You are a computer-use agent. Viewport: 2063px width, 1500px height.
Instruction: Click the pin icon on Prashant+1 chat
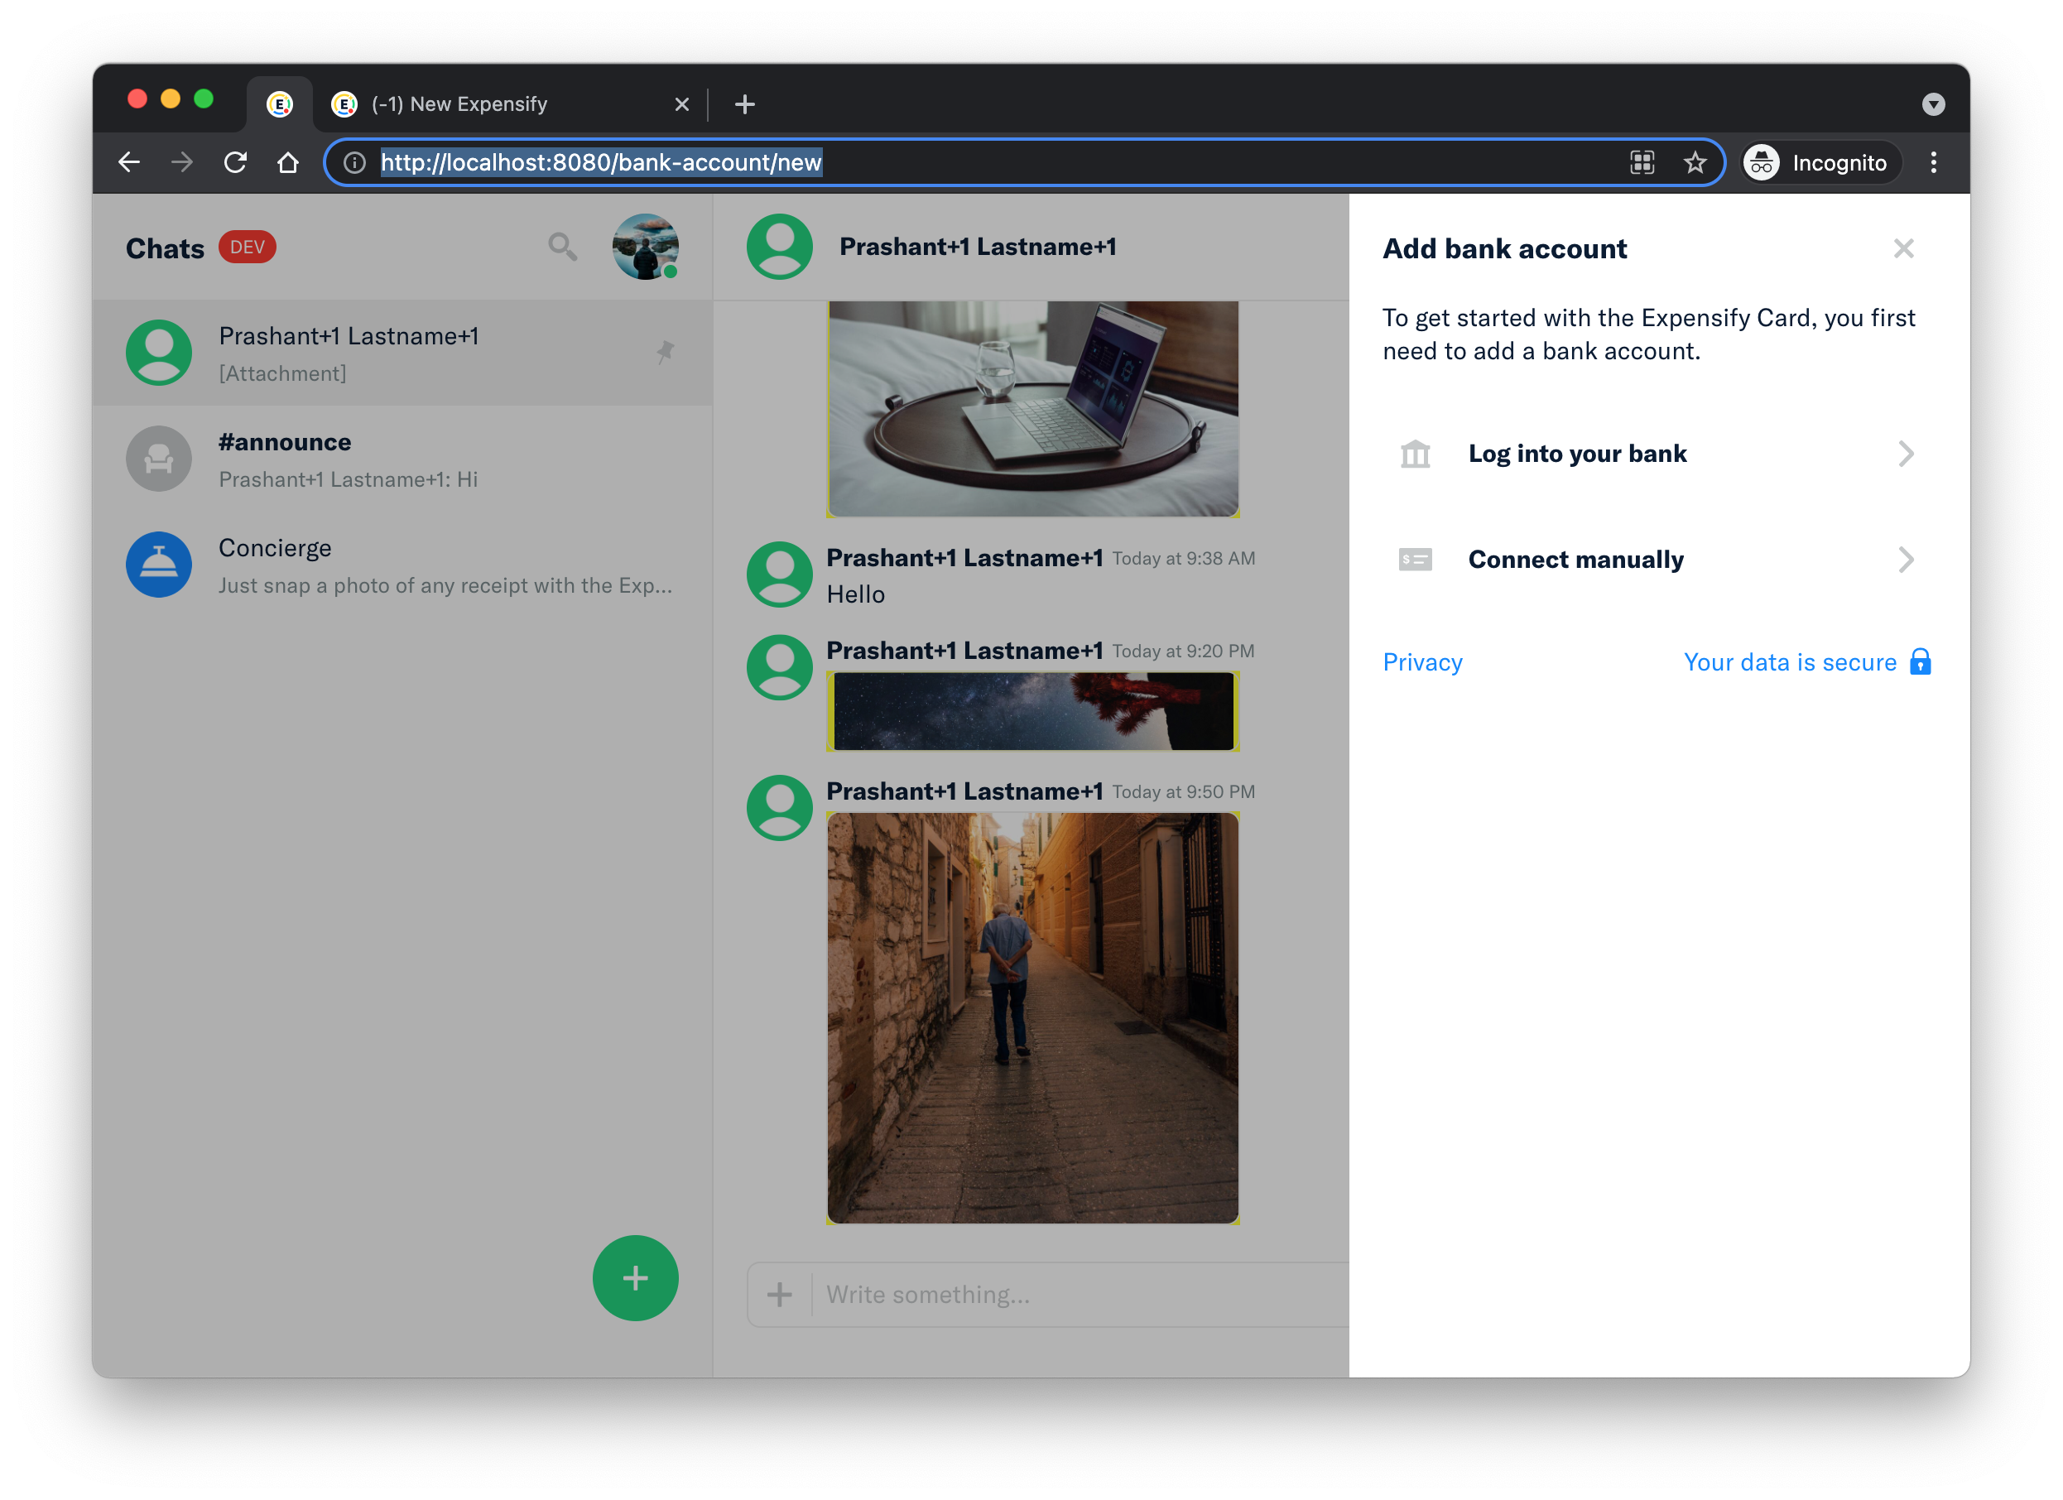[x=665, y=352]
